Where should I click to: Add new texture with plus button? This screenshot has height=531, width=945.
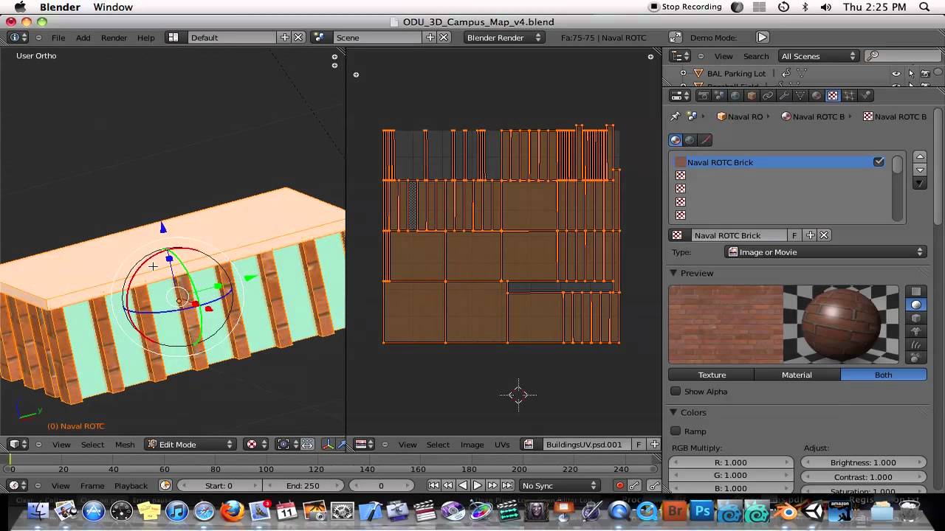811,235
